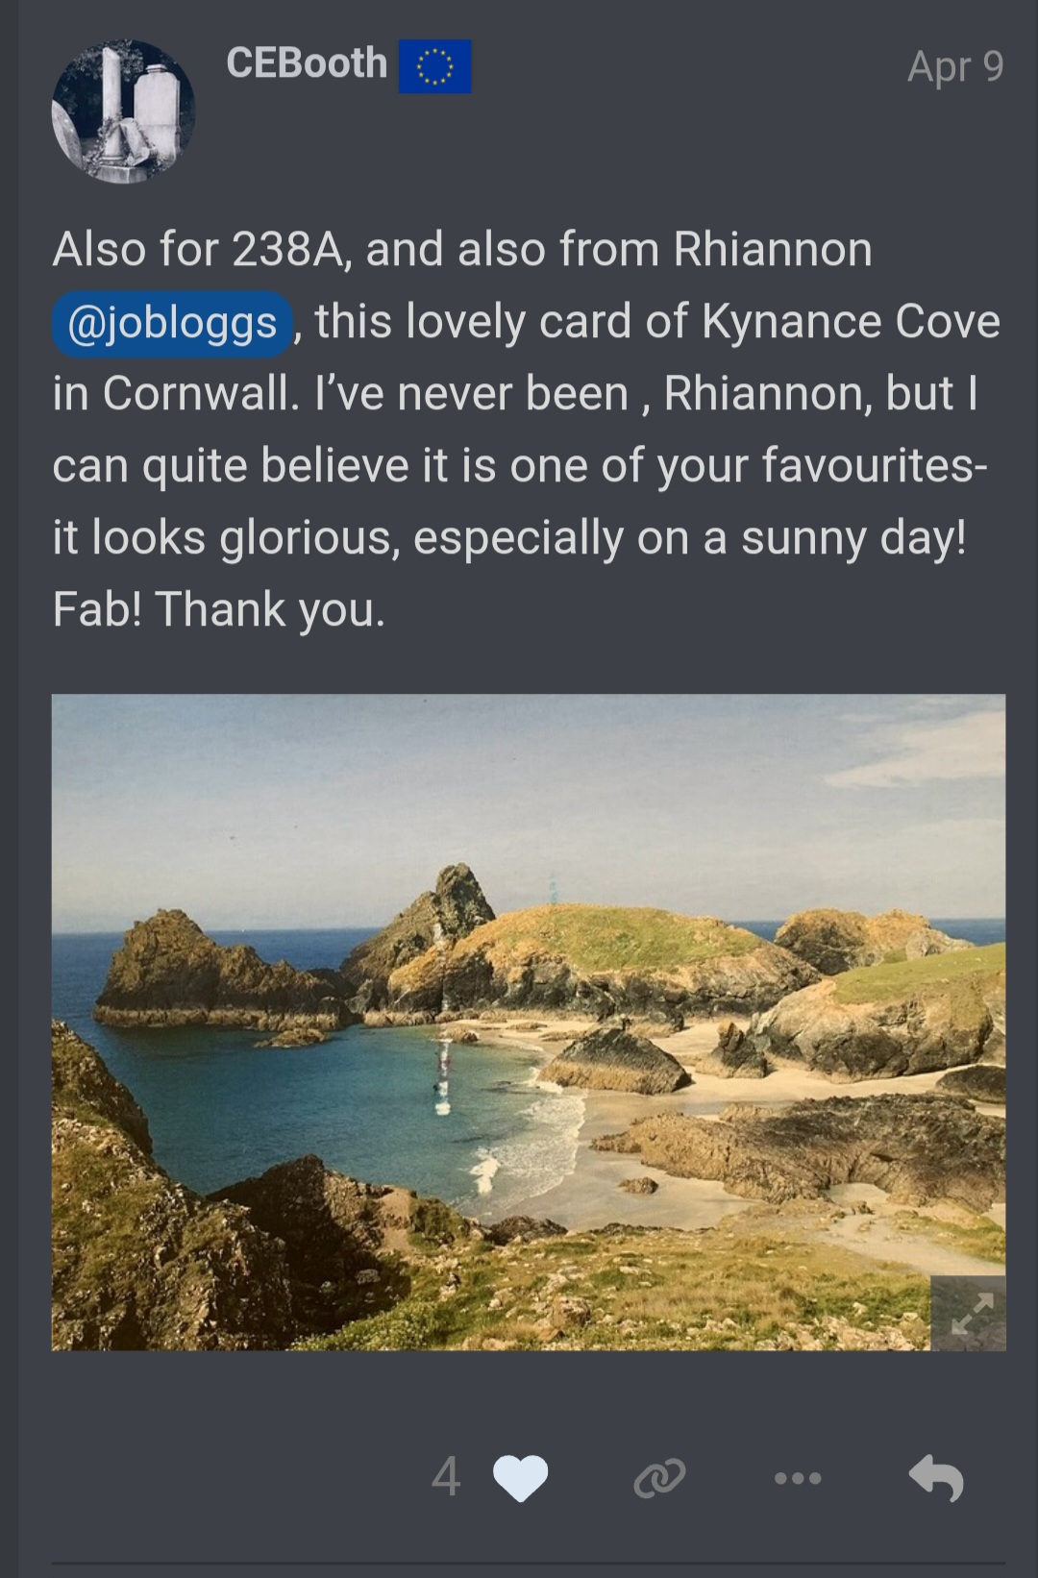
Task: Click the text 'Fab! Thank you.'
Action: (x=219, y=609)
